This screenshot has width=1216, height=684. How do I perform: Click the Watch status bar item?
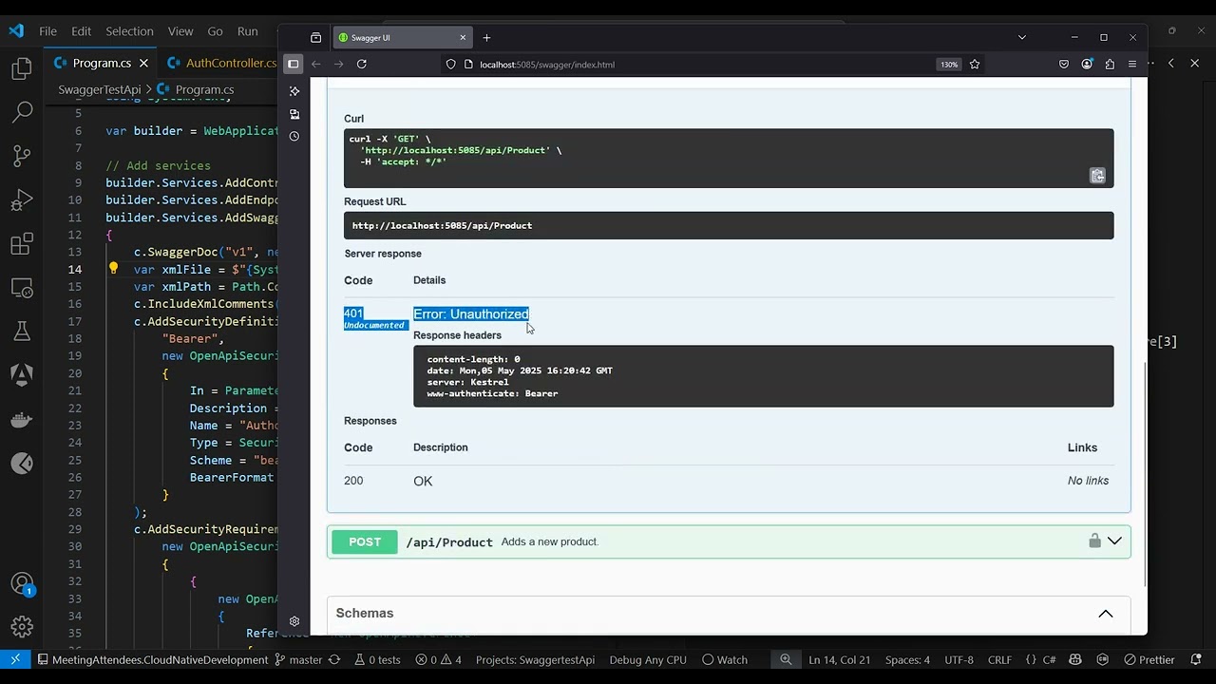coord(725,659)
